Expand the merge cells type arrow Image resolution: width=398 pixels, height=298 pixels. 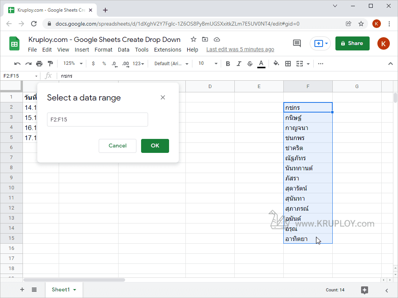(308, 64)
